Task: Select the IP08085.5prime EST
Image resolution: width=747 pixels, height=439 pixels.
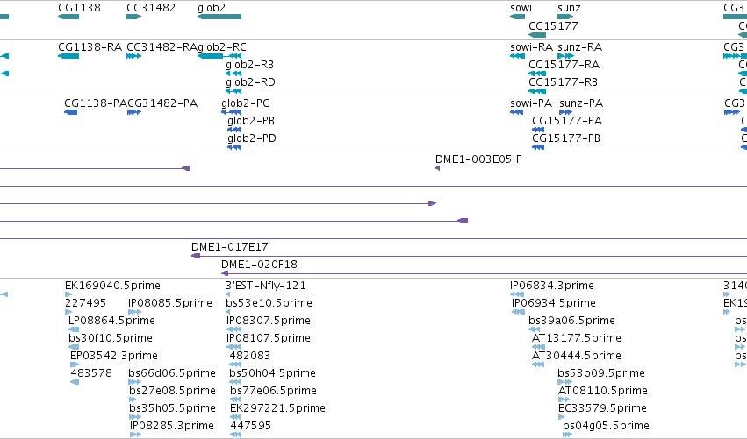Action: (x=134, y=313)
